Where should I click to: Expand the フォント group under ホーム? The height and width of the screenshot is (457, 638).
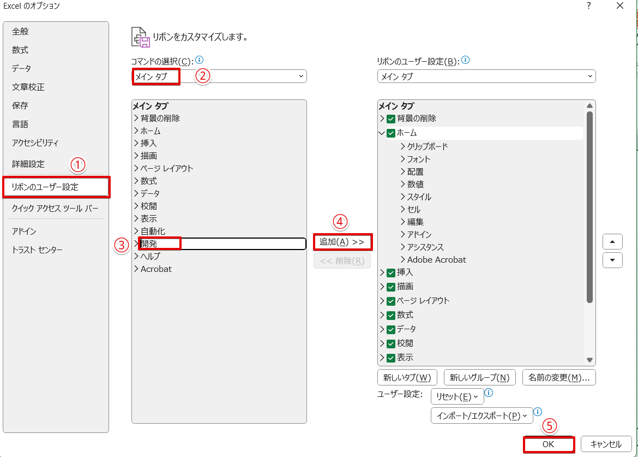(x=403, y=159)
